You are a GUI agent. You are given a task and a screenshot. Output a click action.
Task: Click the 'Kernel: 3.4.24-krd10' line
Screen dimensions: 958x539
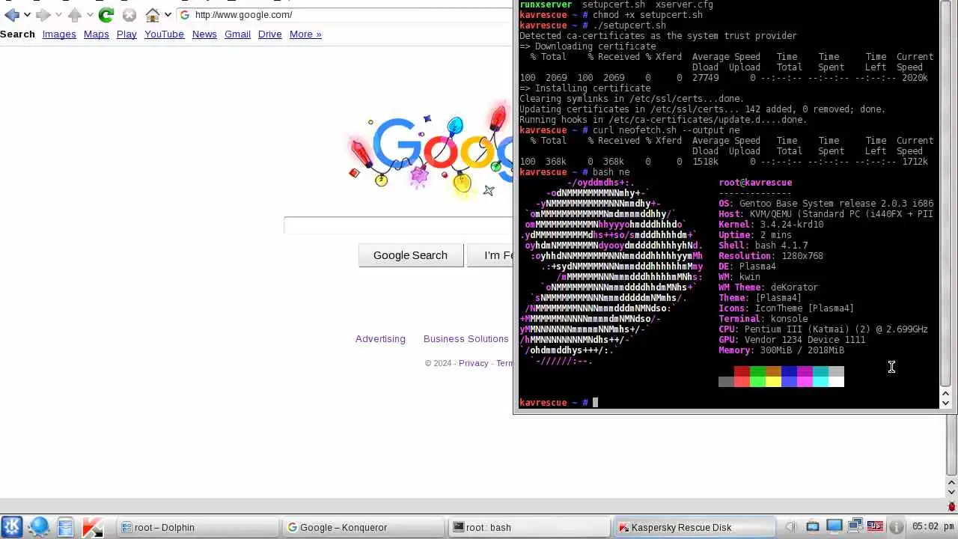771,225
